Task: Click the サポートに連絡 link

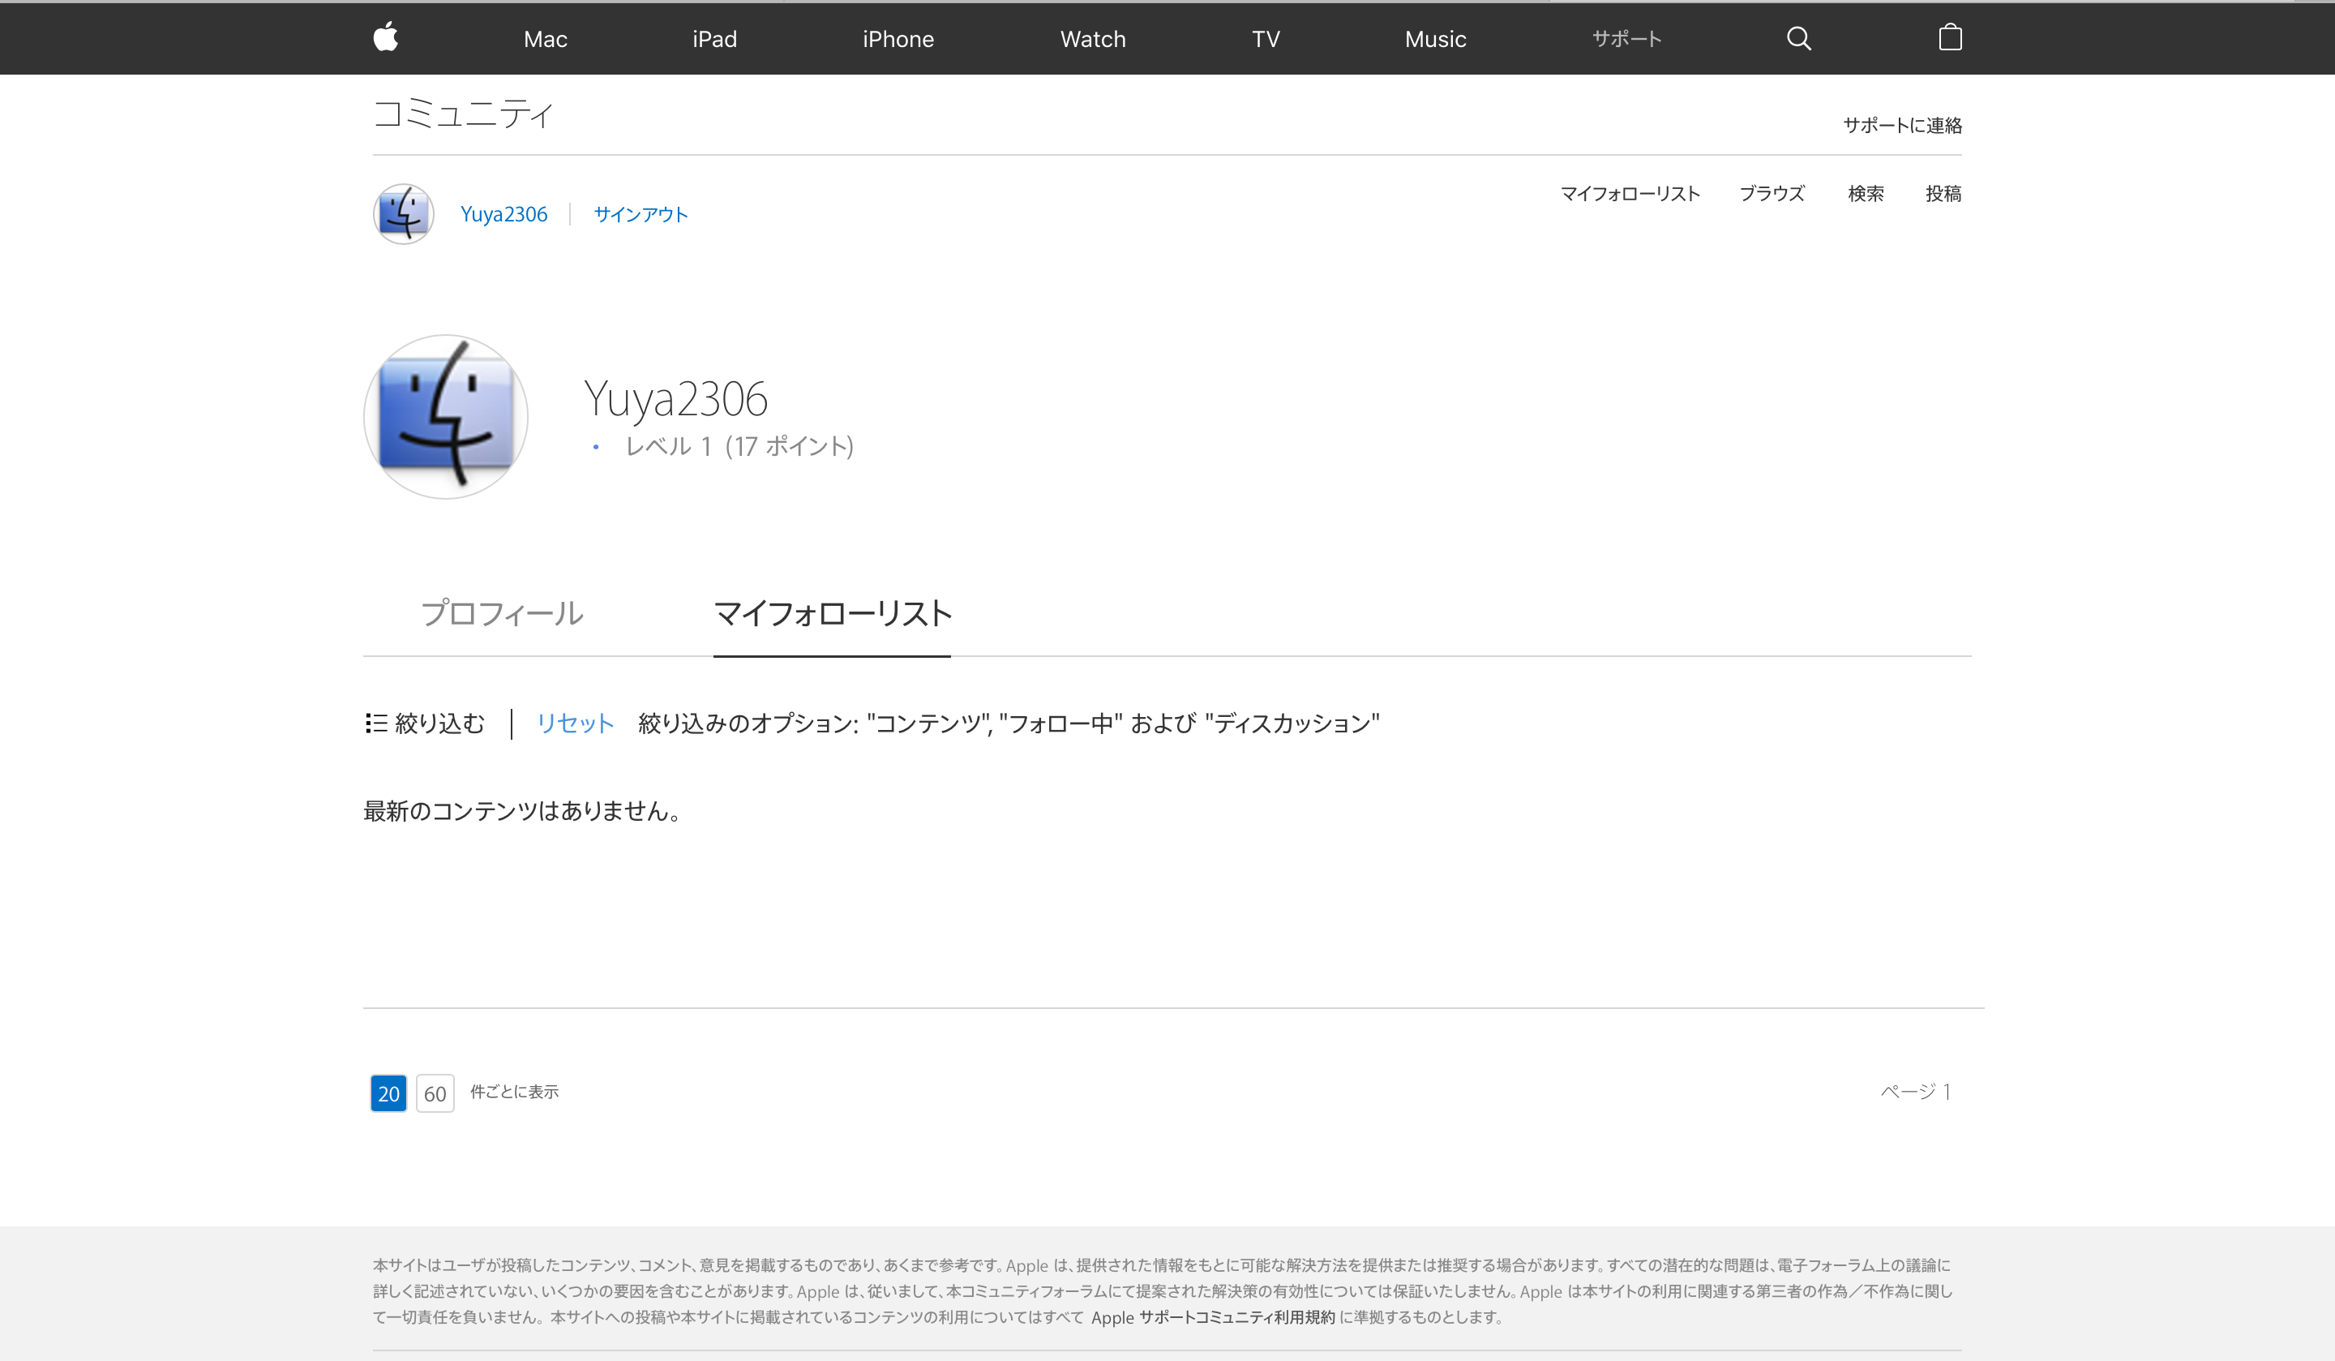Action: click(1901, 125)
